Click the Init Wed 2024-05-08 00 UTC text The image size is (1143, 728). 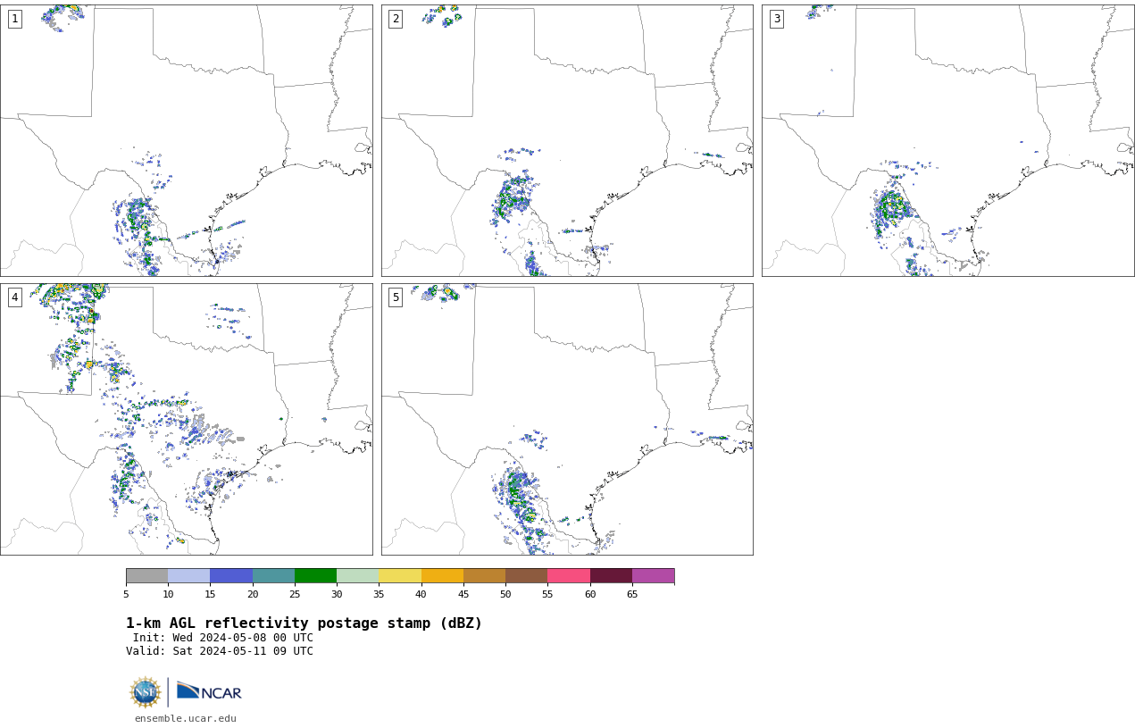point(223,638)
